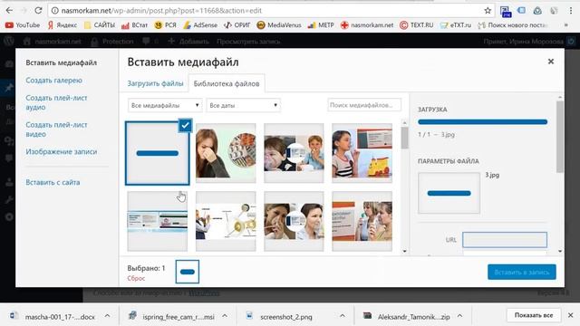Click the 3.jpg preview in ПАРАМЕТРЫ ФАЙЛА
Image resolution: width=580 pixels, height=326 pixels.
[x=449, y=193]
